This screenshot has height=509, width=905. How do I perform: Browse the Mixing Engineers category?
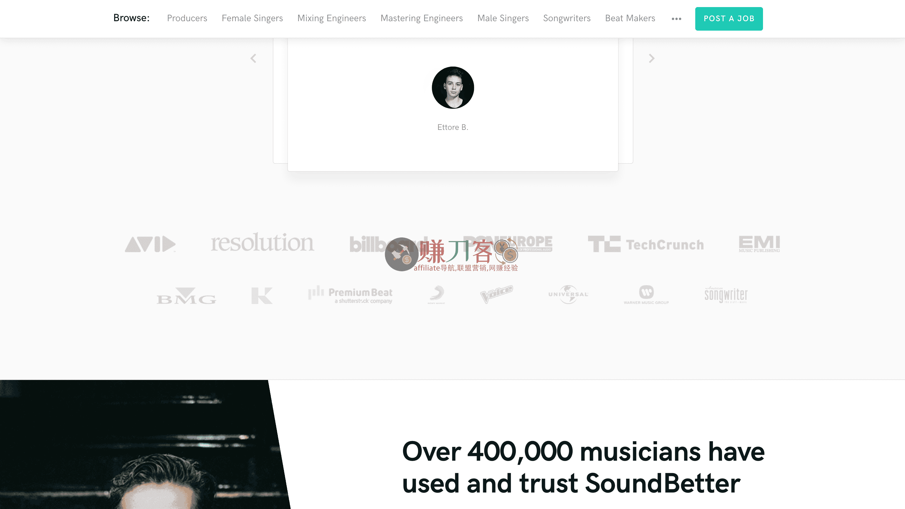pos(331,18)
